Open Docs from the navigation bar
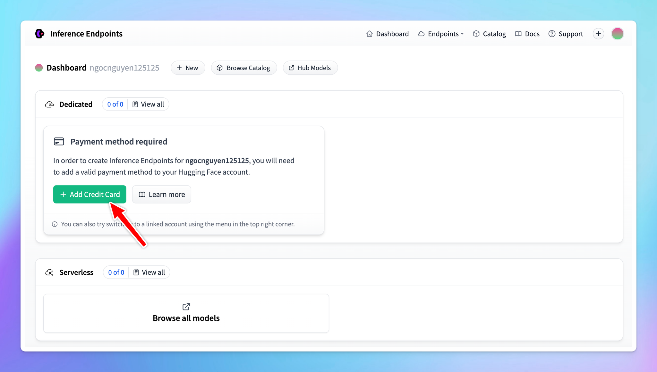The height and width of the screenshot is (372, 657). click(527, 34)
